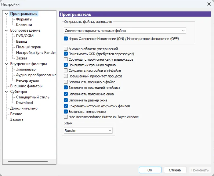Screen dimensions: 214x176
Task: Check 'Повышенный приоритет процесса'
Action: coord(66,76)
